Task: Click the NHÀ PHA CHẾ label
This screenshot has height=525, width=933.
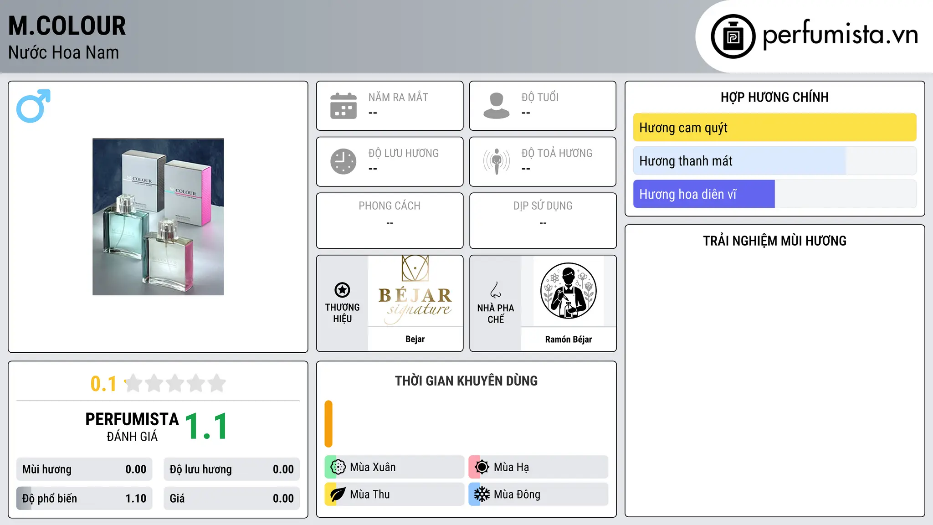Action: tap(496, 314)
